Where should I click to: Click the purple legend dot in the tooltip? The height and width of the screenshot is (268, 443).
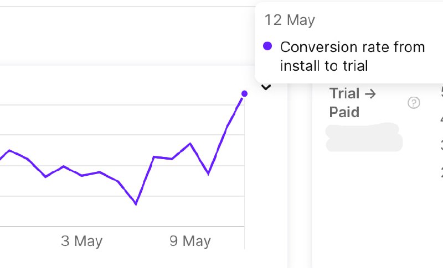(267, 46)
